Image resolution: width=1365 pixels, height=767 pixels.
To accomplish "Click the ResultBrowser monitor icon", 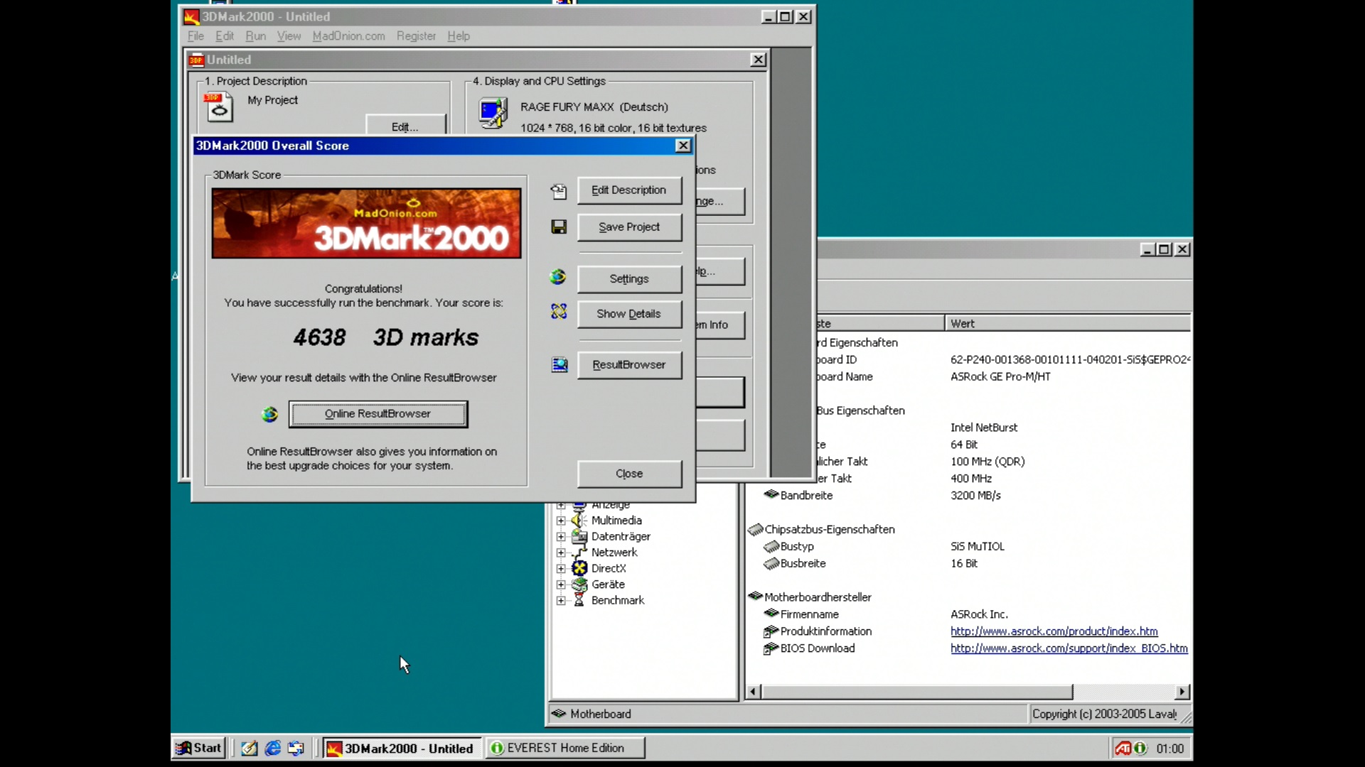I will tap(560, 365).
